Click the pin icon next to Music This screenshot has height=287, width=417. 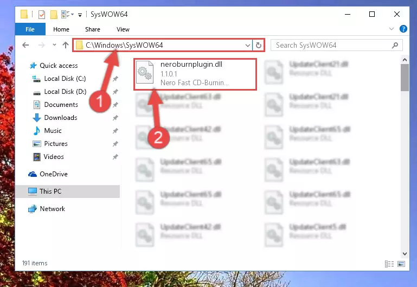115,131
